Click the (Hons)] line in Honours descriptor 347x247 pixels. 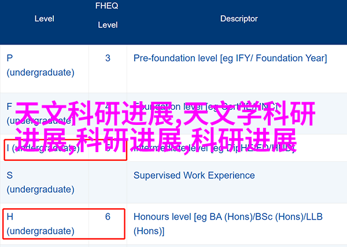[x=149, y=231]
